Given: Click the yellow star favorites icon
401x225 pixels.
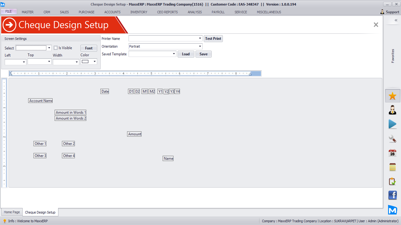Looking at the screenshot, I should click(392, 96).
